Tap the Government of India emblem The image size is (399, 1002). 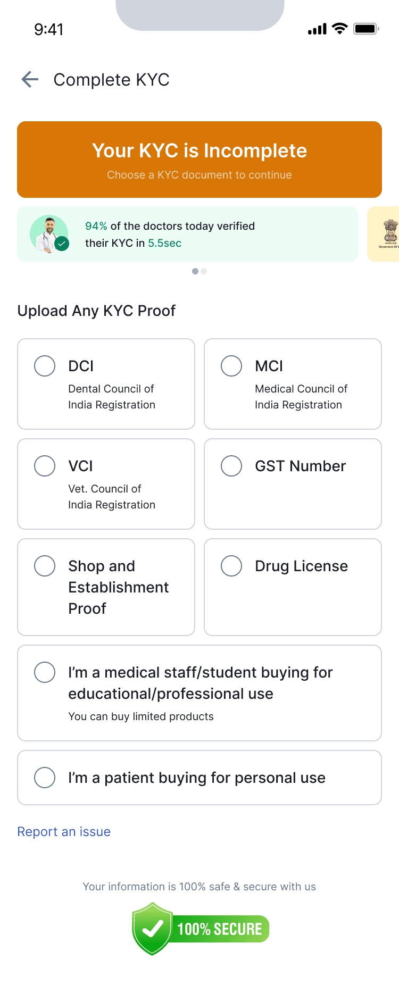(x=390, y=233)
